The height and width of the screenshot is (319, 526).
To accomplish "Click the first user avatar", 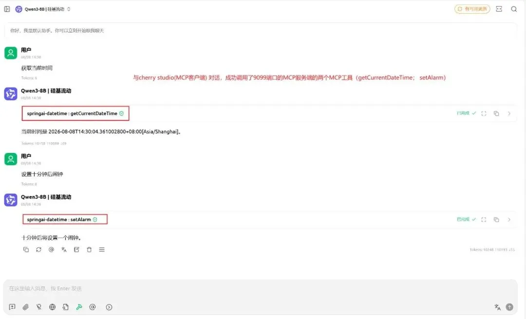I will click(11, 53).
